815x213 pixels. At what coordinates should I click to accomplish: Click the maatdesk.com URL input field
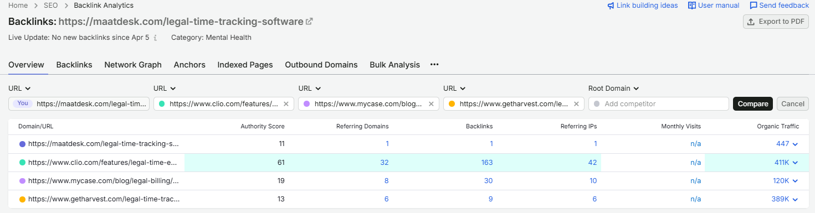click(x=79, y=104)
